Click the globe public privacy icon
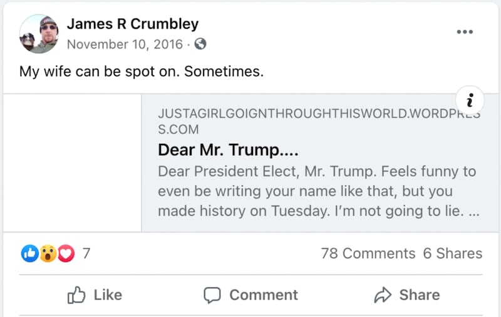The width and height of the screenshot is (501, 317). coord(200,44)
